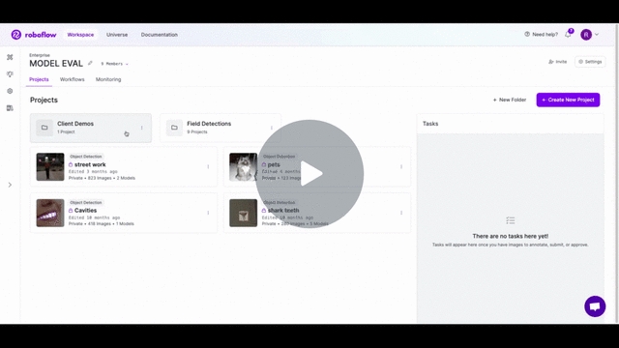Expand the left sidebar with the chevron arrow
The width and height of the screenshot is (619, 348).
pyautogui.click(x=10, y=185)
